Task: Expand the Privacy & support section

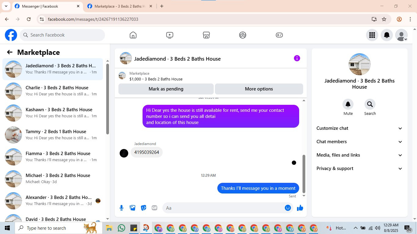Action: 360,168
